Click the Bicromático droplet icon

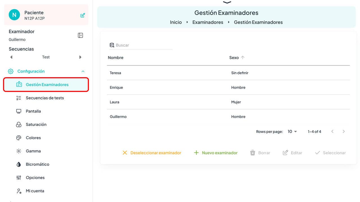pyautogui.click(x=19, y=164)
